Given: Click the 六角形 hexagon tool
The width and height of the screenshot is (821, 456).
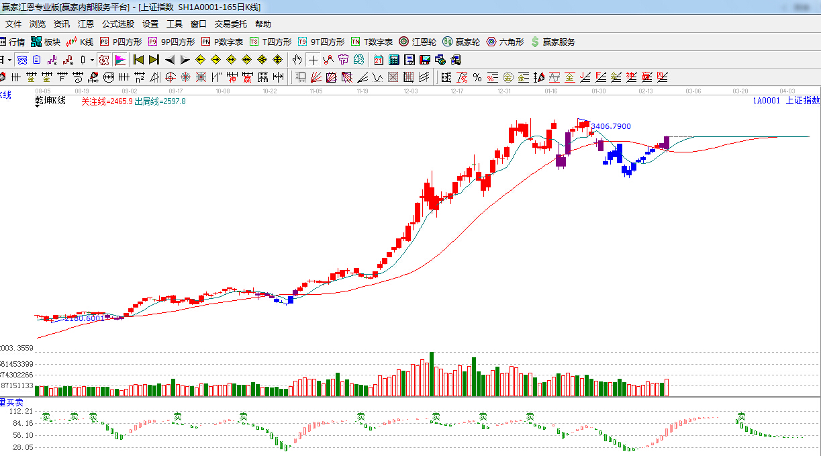Looking at the screenshot, I should click(x=505, y=42).
